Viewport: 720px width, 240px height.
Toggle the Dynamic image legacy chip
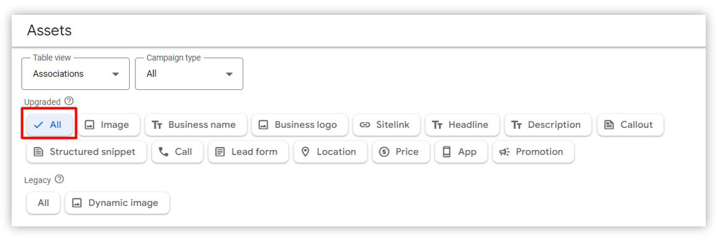(117, 203)
